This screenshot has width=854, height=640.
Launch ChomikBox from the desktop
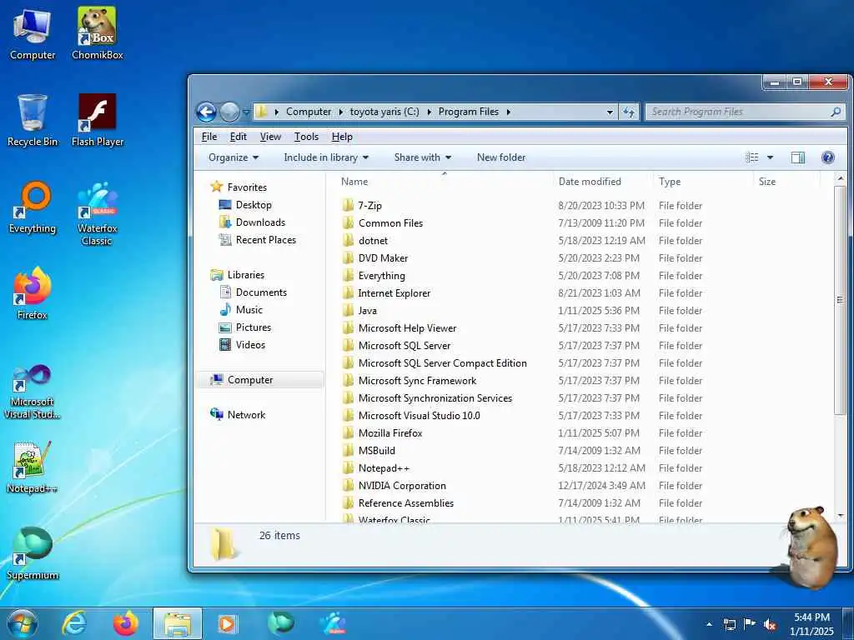tap(97, 34)
